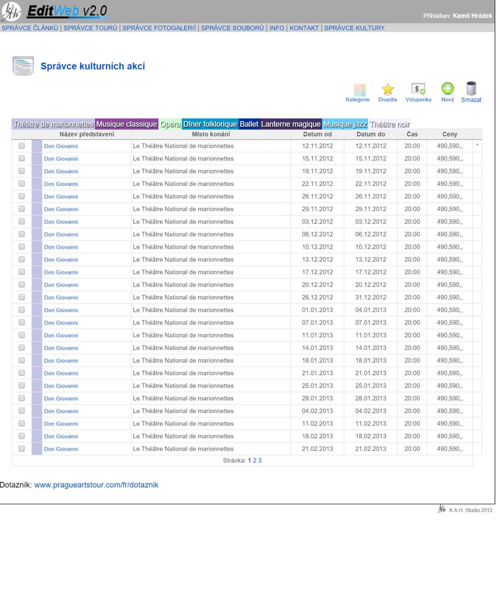This screenshot has height=597, width=496.
Task: Click the green Nový plus icon
Action: (x=448, y=89)
